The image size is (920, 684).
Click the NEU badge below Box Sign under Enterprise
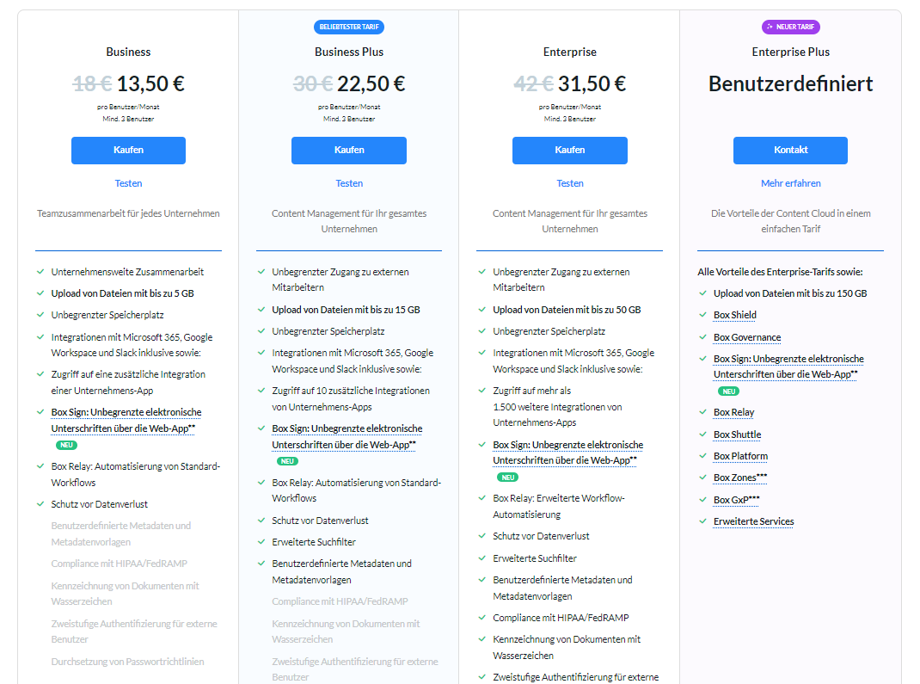pyautogui.click(x=507, y=476)
